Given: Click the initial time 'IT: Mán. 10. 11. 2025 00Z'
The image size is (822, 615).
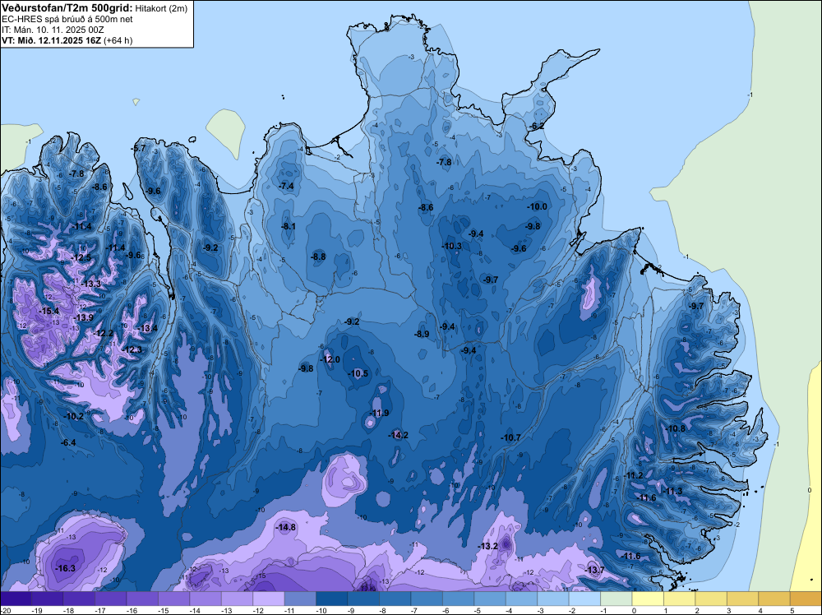Looking at the screenshot, I should pyautogui.click(x=53, y=30).
